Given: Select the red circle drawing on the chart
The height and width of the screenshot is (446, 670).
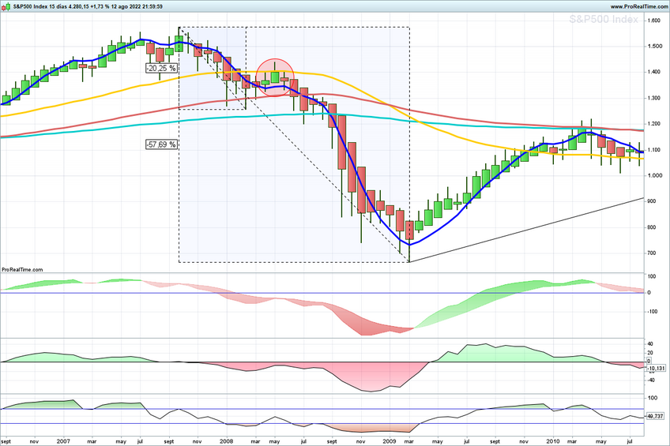Looking at the screenshot, I should (275, 77).
